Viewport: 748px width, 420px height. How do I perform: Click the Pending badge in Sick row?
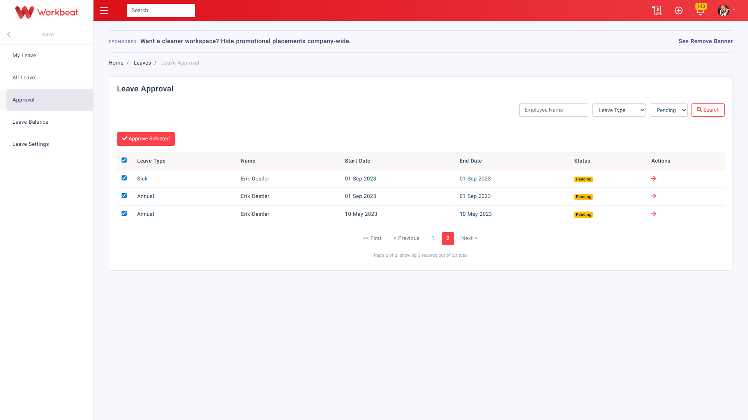[x=584, y=179]
